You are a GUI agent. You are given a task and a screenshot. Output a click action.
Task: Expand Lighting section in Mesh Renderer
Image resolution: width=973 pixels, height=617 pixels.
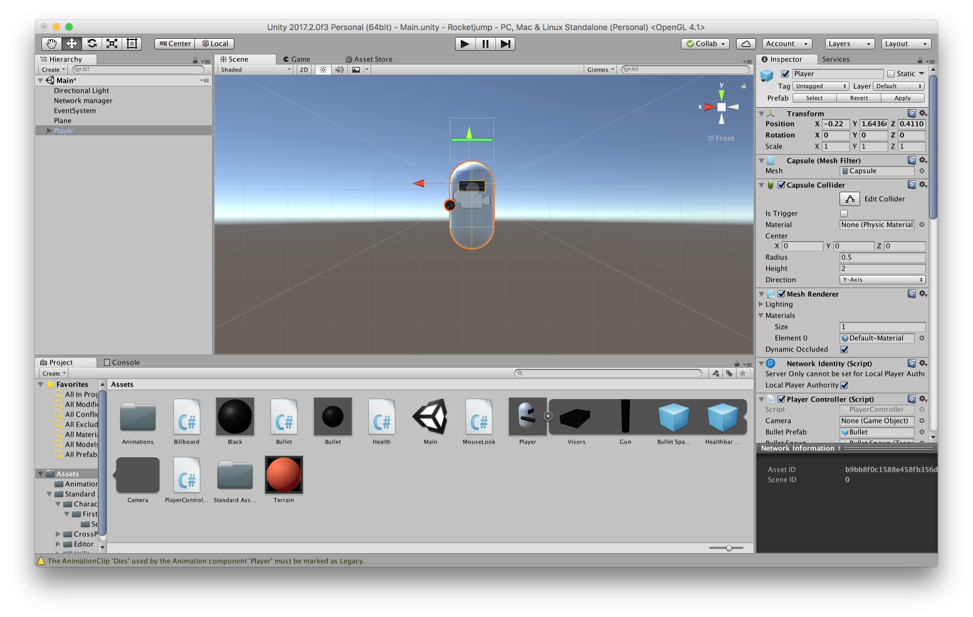coord(761,304)
